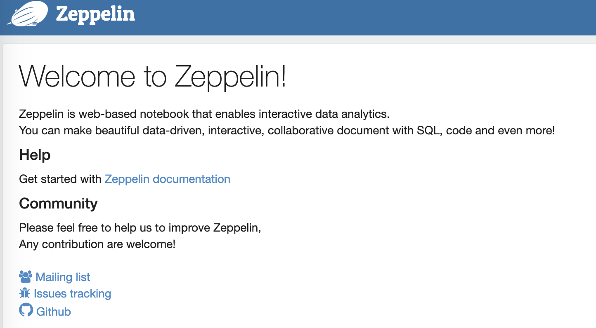
Task: Click the bug icon beside Issues tracking
Action: pyautogui.click(x=25, y=293)
